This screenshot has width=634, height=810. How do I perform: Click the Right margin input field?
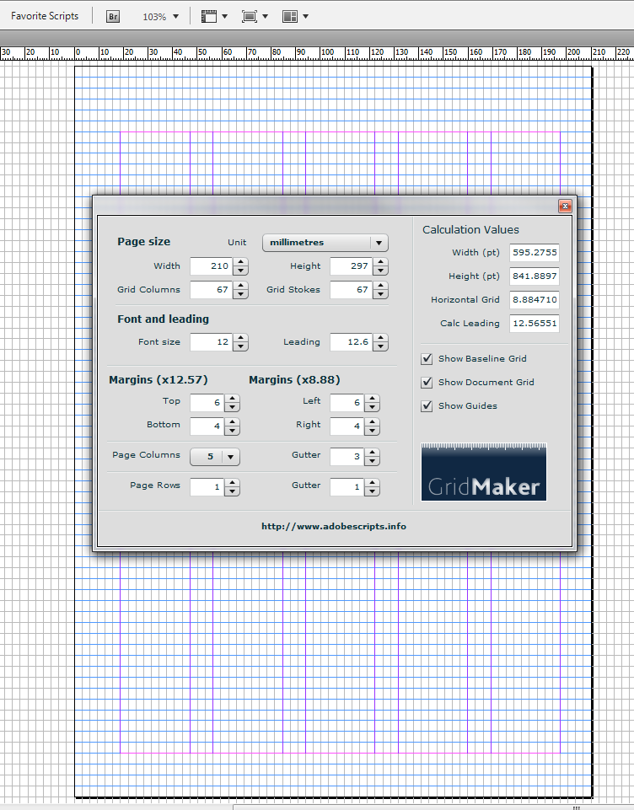pos(347,426)
